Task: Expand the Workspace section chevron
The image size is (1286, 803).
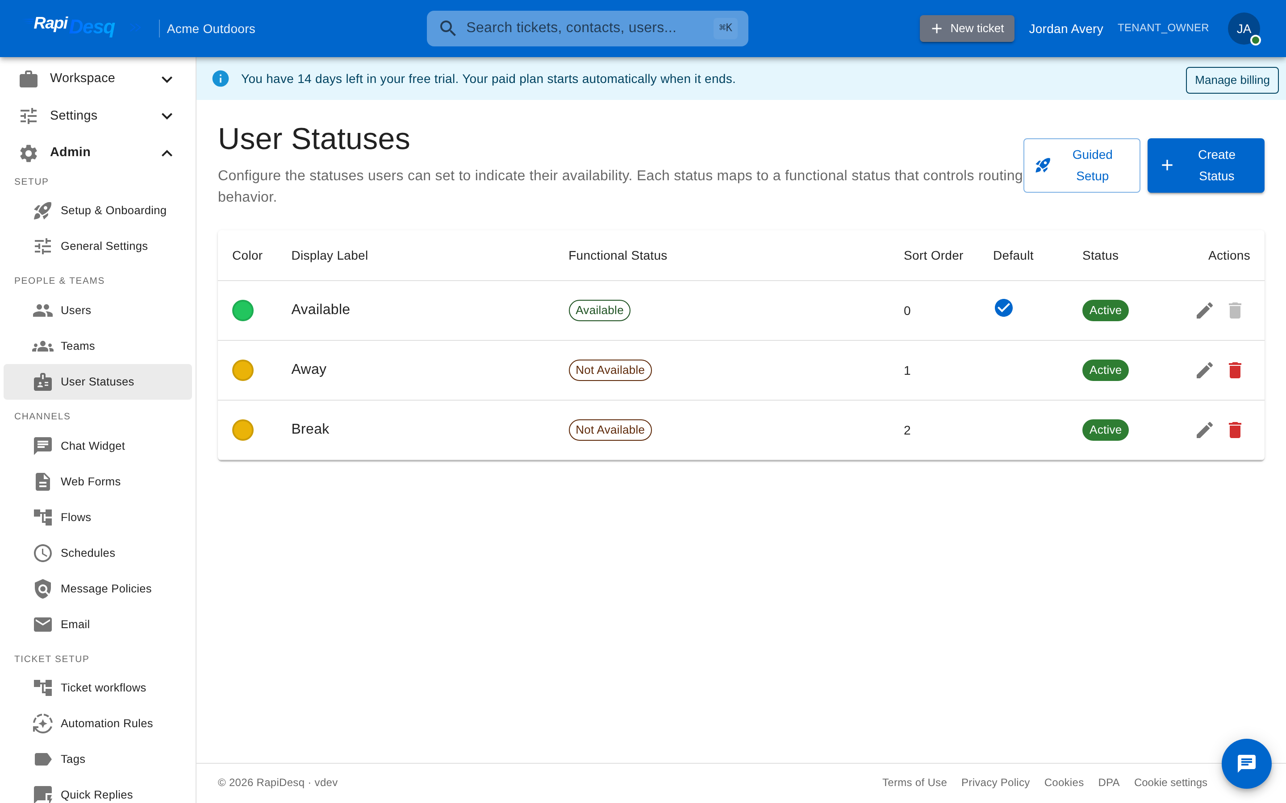Action: tap(167, 80)
